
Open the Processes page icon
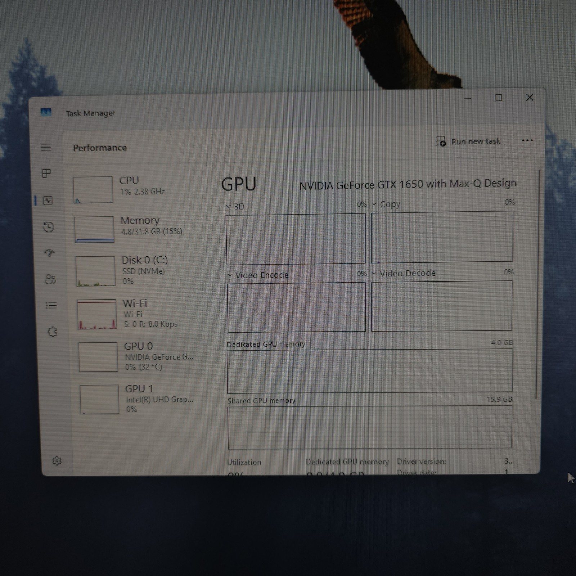pos(46,174)
